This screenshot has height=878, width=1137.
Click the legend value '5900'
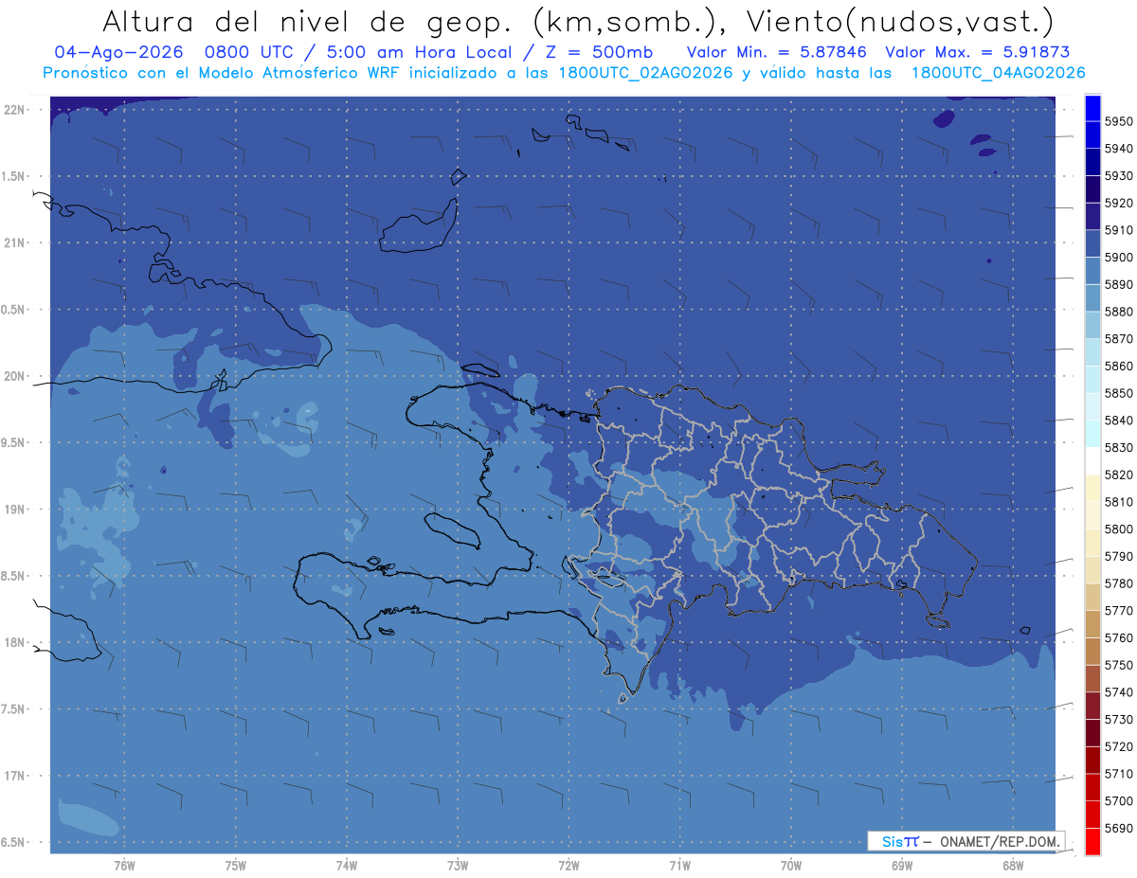(x=1118, y=258)
